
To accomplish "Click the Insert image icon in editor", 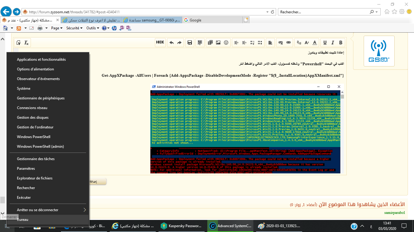I will (218, 43).
